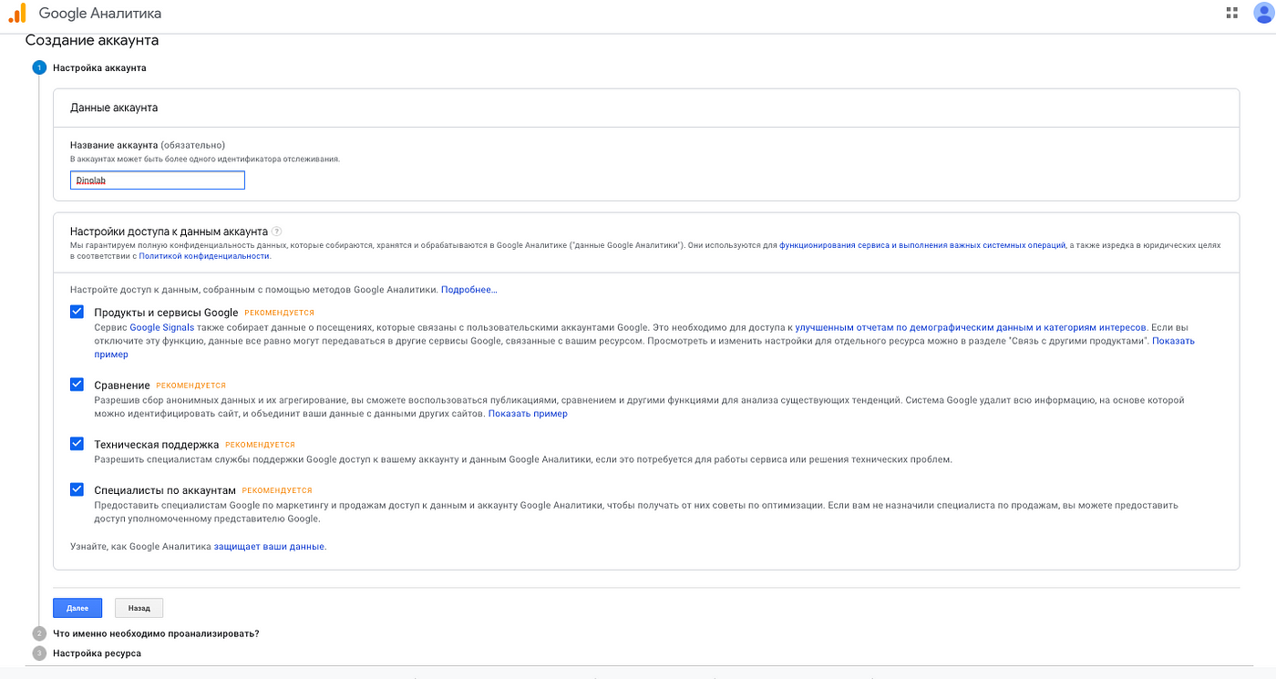Click the 'Сравнение' option label
Viewport: 1276px width, 679px height.
122,386
